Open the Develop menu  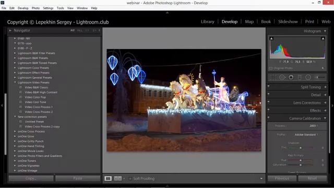click(x=23, y=8)
